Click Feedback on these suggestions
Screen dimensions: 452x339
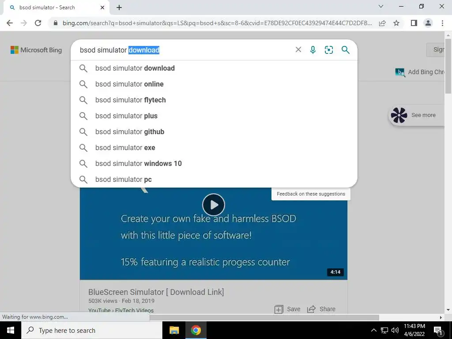click(311, 194)
